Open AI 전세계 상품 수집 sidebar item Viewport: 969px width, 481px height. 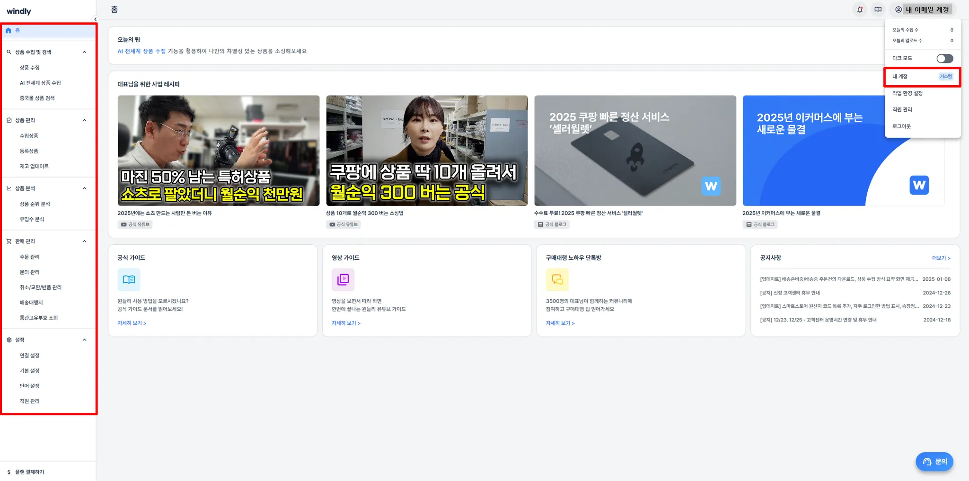40,83
